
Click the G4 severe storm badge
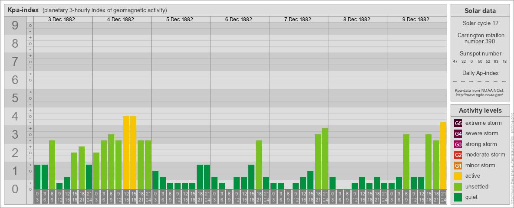tap(458, 133)
